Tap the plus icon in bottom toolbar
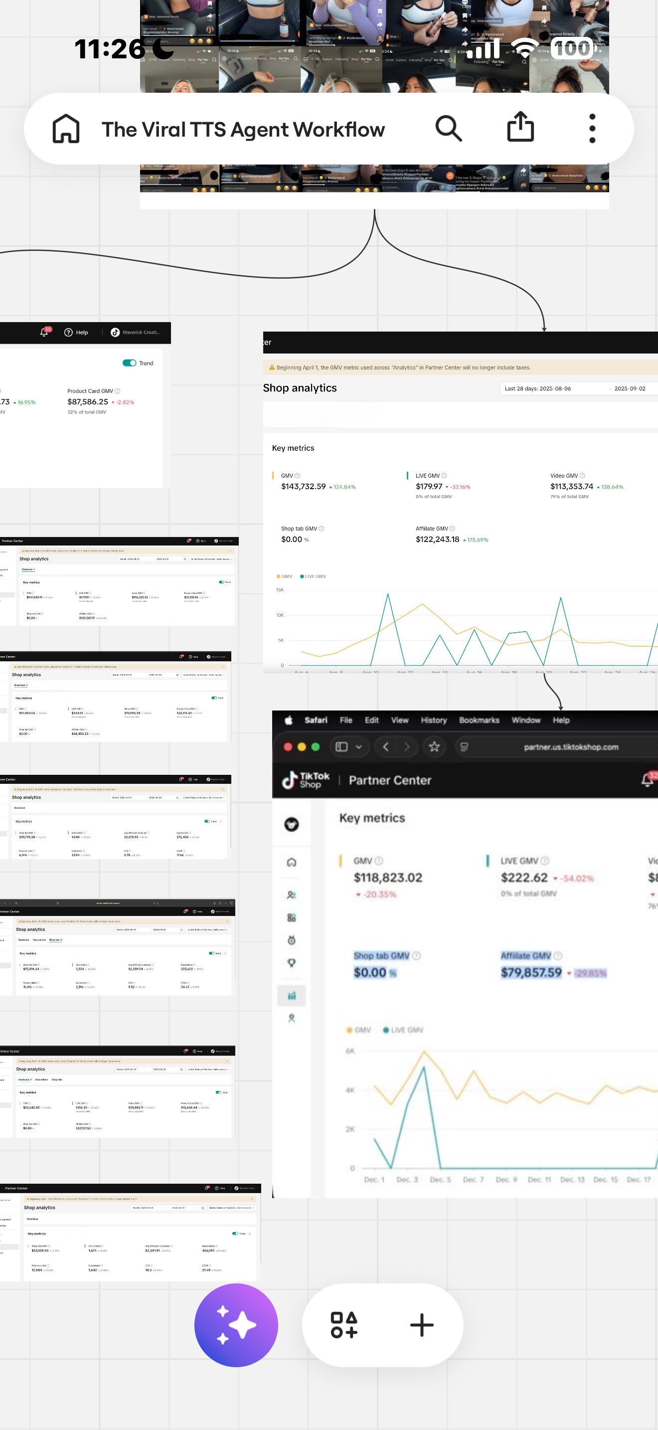 pyautogui.click(x=422, y=1325)
